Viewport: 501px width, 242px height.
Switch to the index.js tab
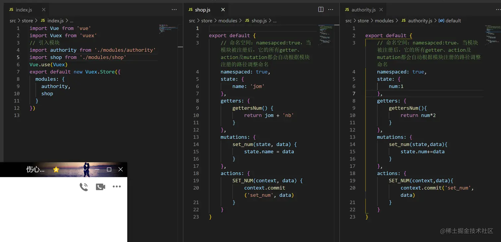[24, 10]
